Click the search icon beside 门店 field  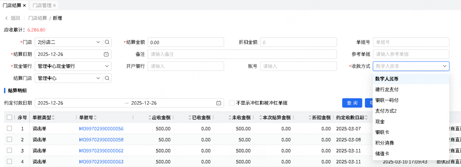pos(107,42)
